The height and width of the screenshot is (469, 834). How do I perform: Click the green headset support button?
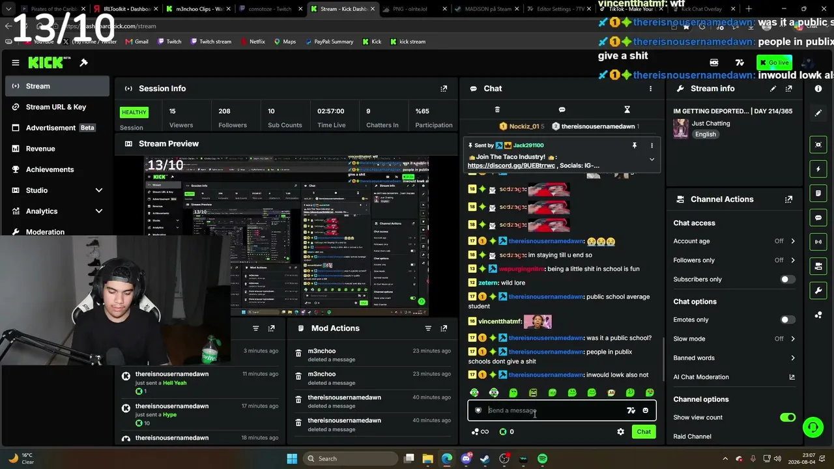[x=812, y=427]
